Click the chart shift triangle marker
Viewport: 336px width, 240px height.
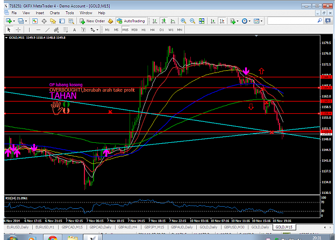[x=256, y=36]
